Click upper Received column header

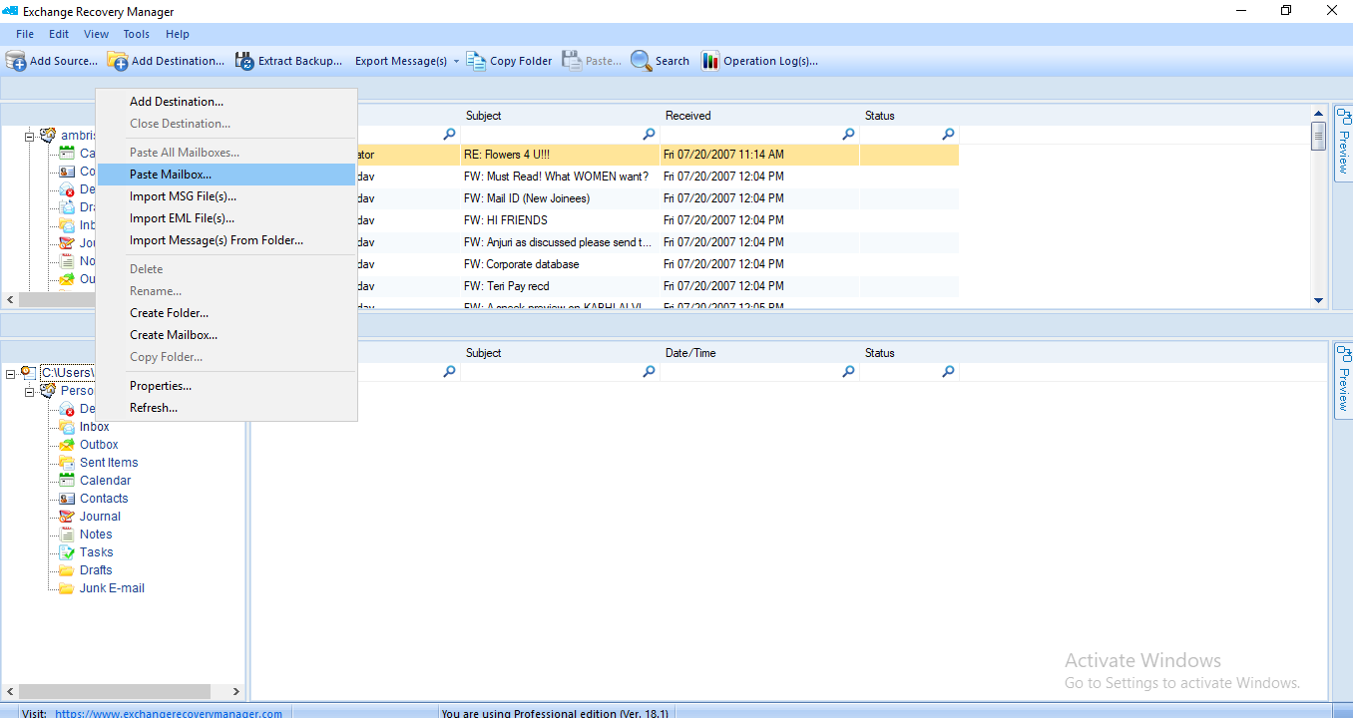pyautogui.click(x=759, y=116)
